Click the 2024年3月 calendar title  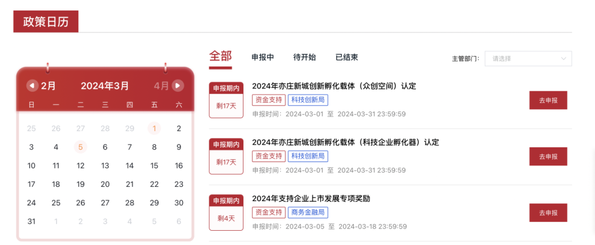click(x=105, y=86)
